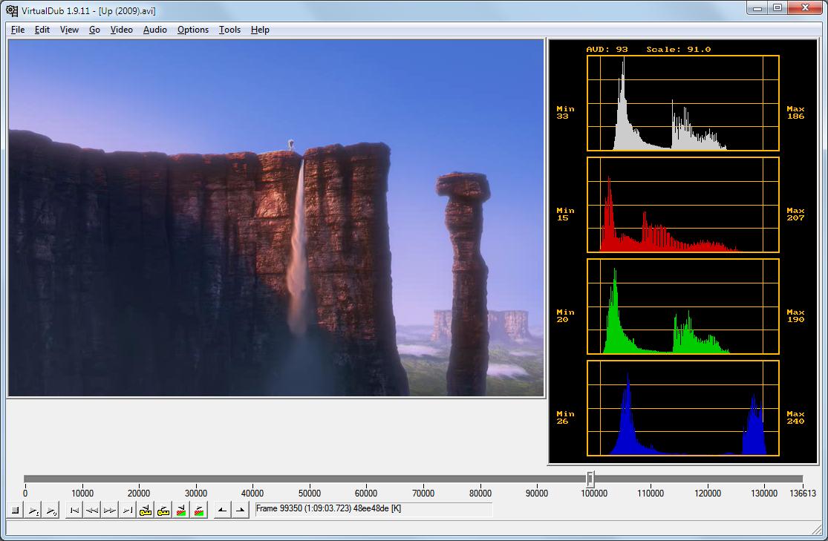
Task: Seek to previous scene change
Action: [180, 511]
